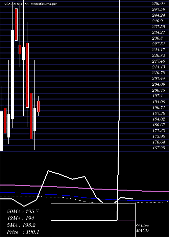Click price label 184.02
Viewport: 169px width, 237px height.
click(159, 119)
